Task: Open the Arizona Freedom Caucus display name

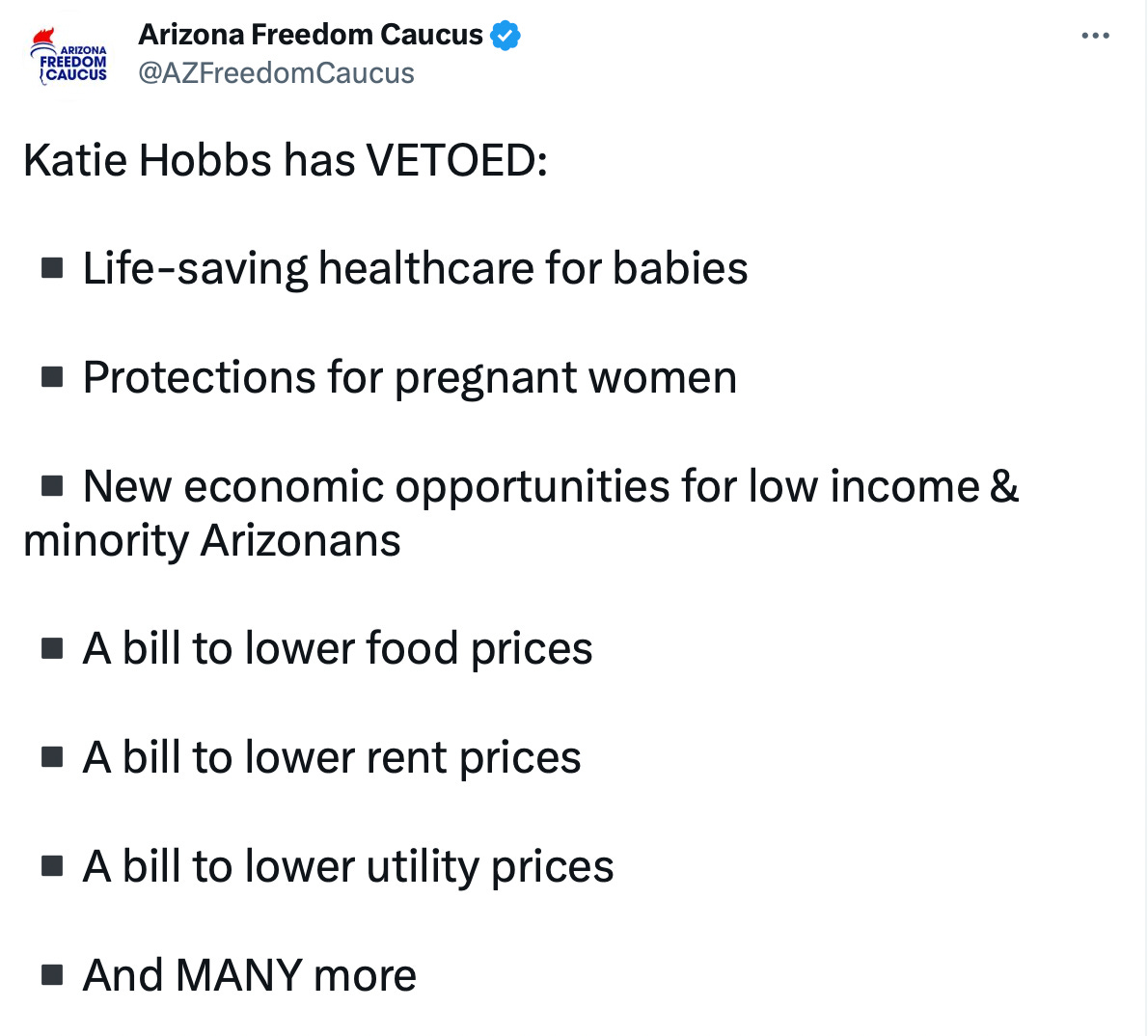Action: coord(310,35)
